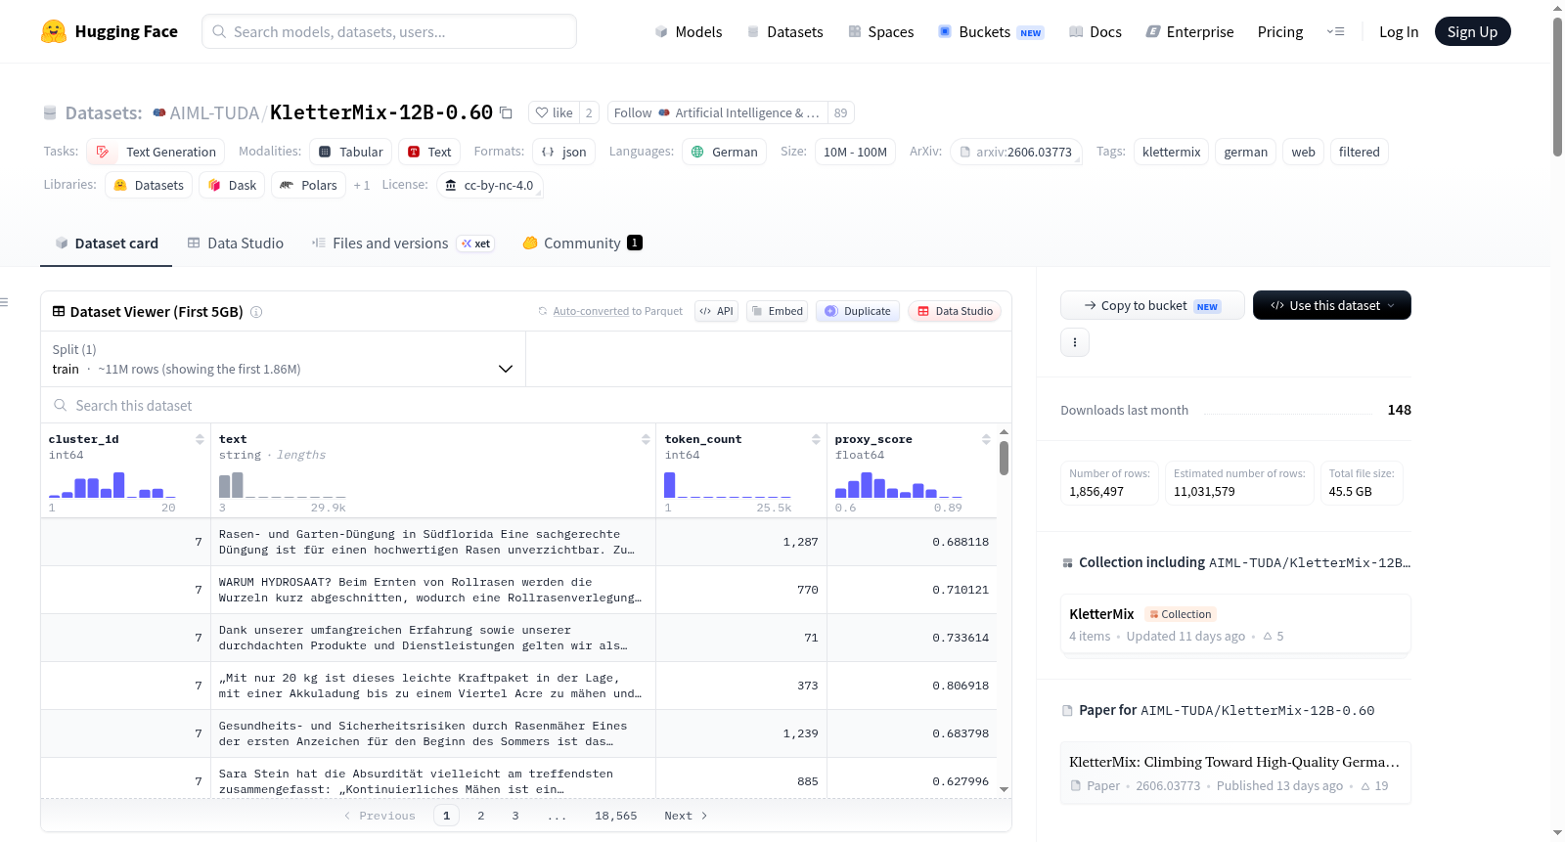
Task: Go to page 3 of rows
Action: [x=515, y=816]
